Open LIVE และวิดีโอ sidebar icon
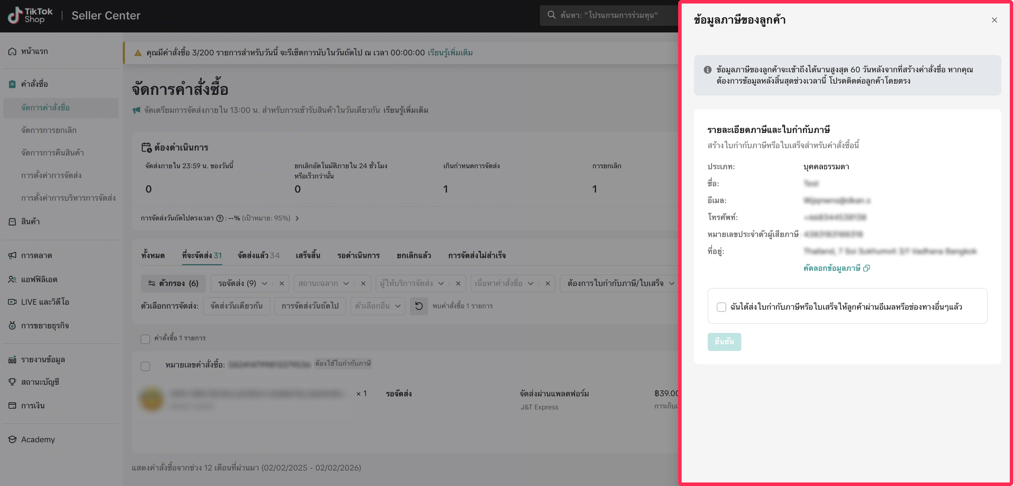 point(12,302)
